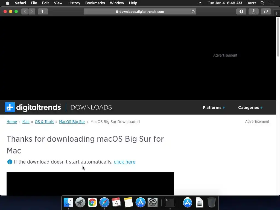Show the tab overview
The height and width of the screenshot is (210, 280).
(x=266, y=11)
